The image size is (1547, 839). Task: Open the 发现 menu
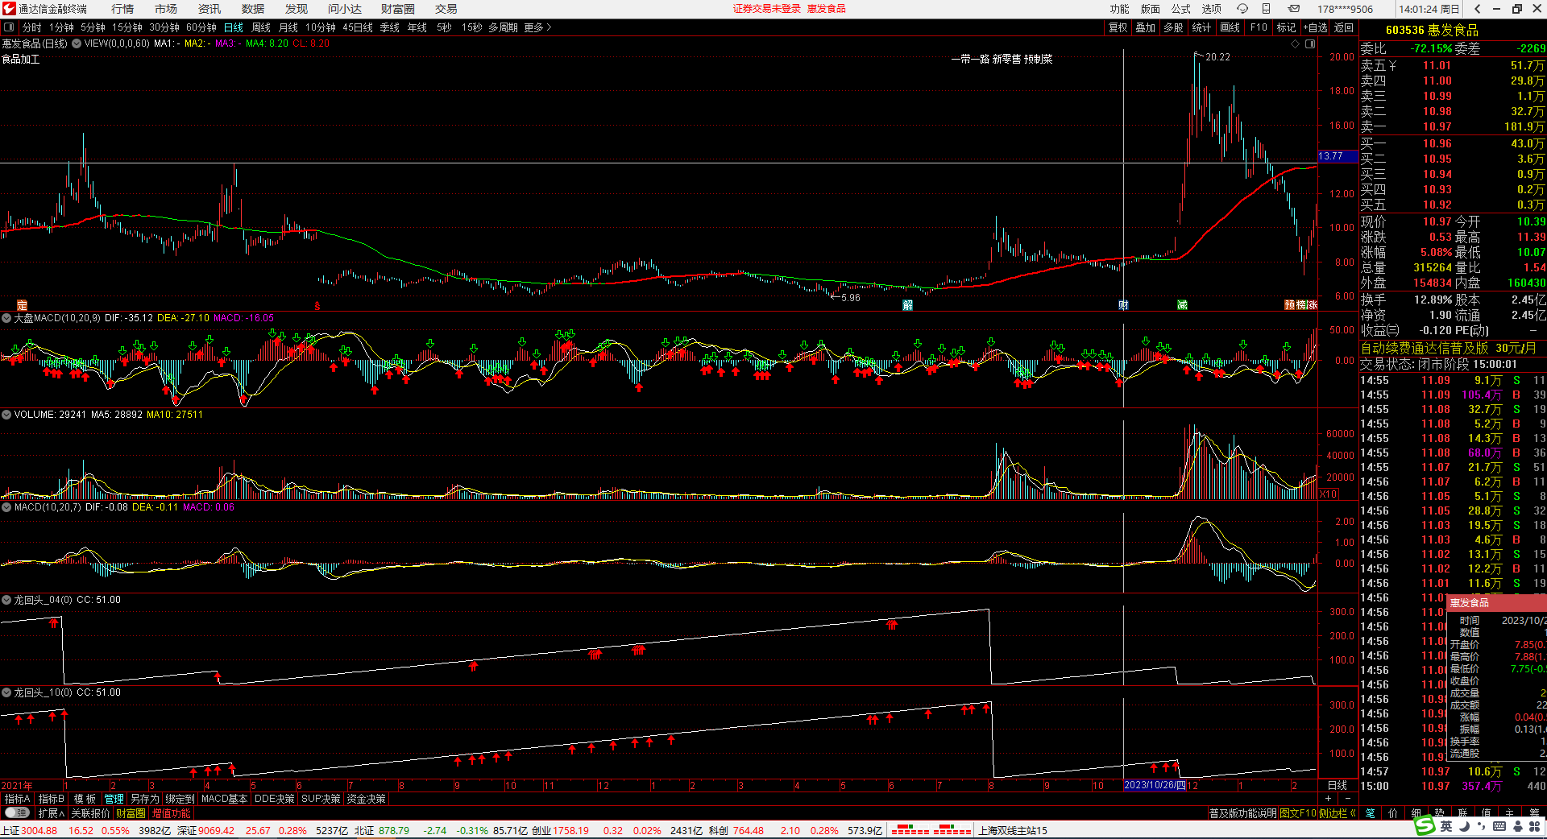pos(297,9)
